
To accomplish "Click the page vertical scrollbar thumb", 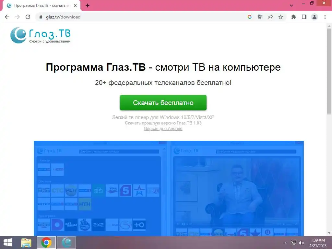I will coord(329,72).
